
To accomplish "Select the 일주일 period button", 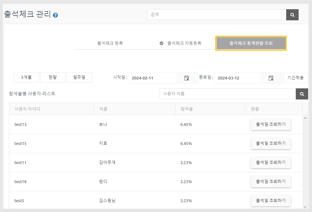I will (79, 77).
